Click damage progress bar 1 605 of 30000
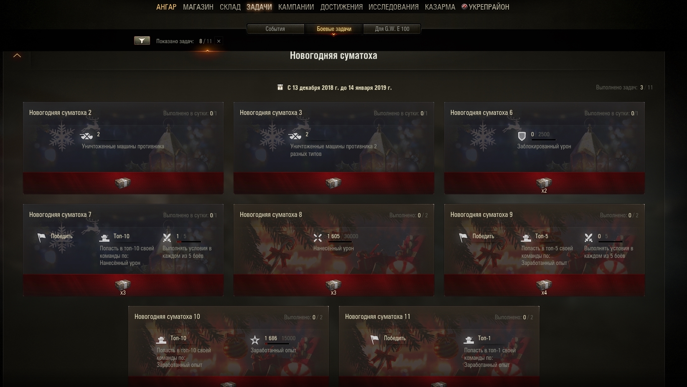Viewport: 687px width, 387px height. click(339, 242)
